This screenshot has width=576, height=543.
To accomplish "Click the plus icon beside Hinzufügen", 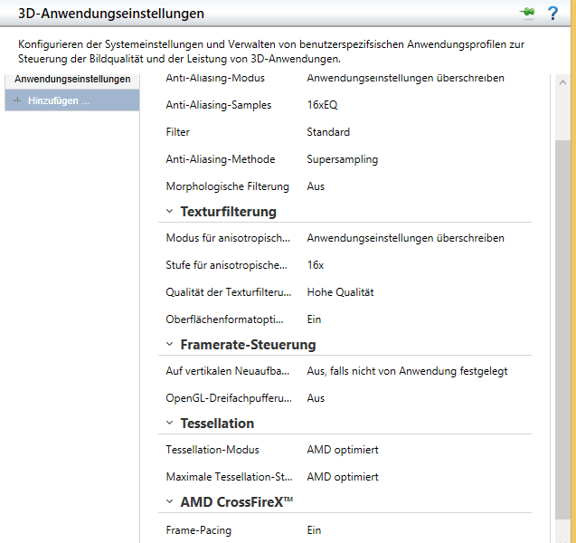I will [17, 100].
